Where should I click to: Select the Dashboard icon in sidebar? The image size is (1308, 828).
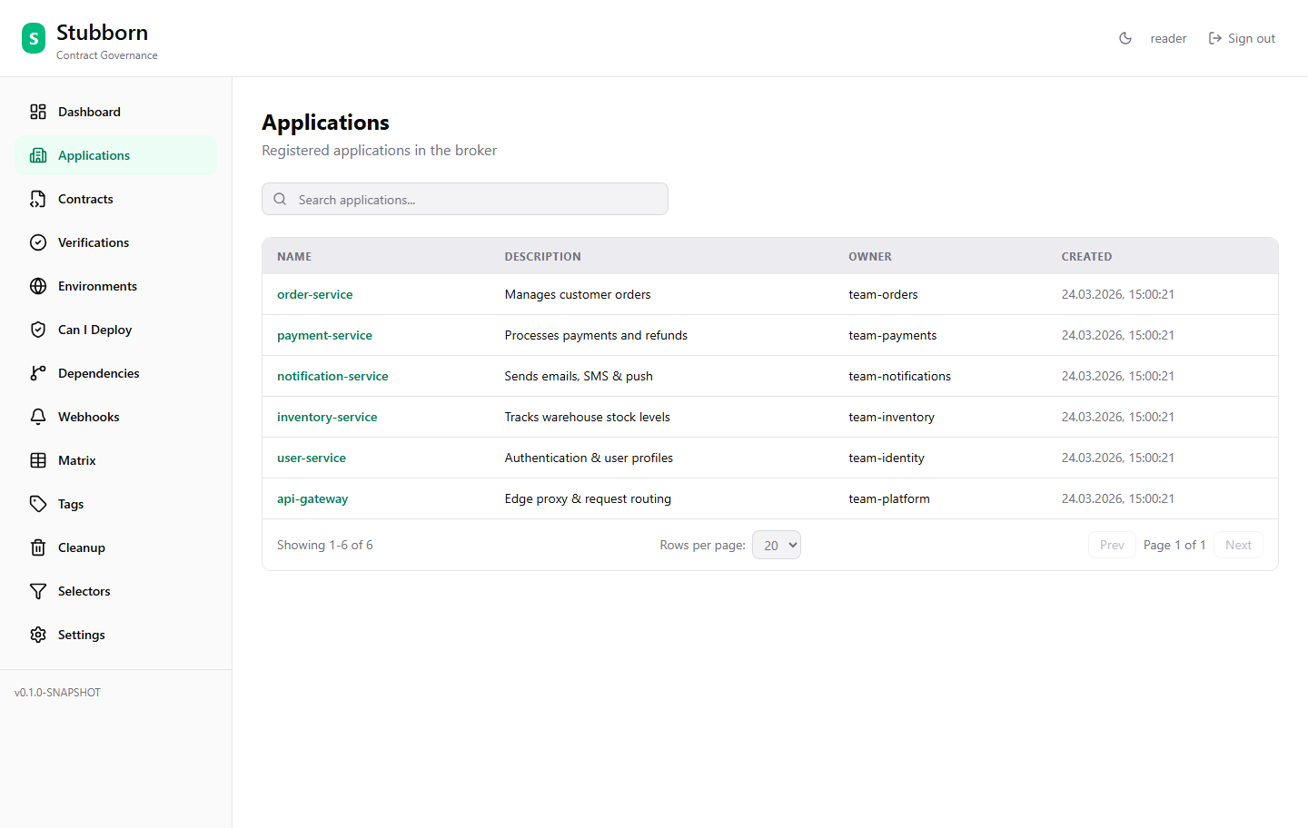(x=37, y=111)
